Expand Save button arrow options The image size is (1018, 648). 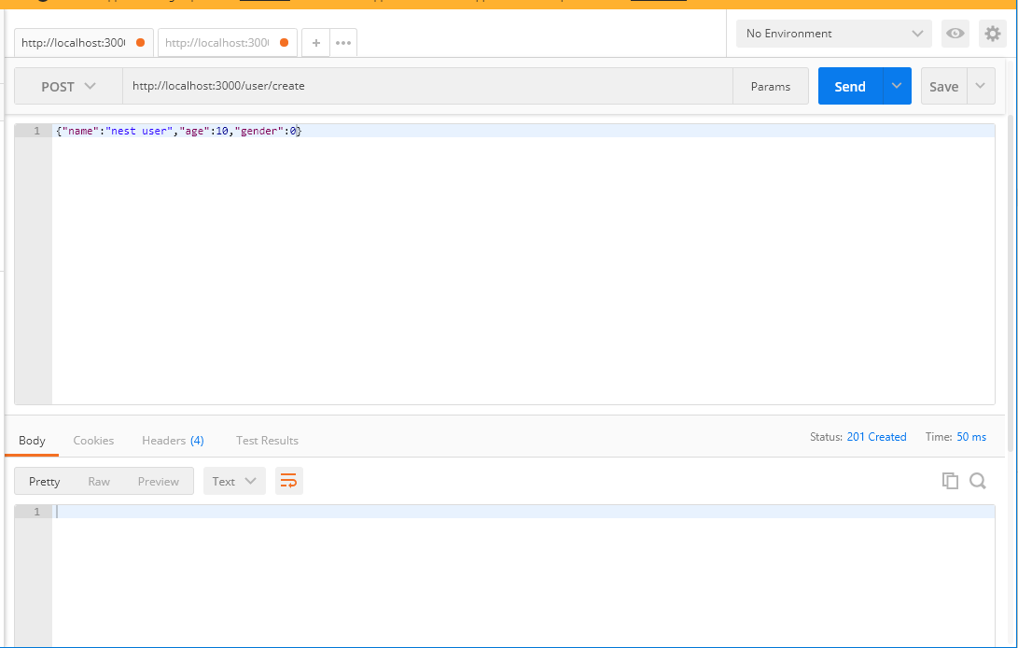[x=981, y=86]
